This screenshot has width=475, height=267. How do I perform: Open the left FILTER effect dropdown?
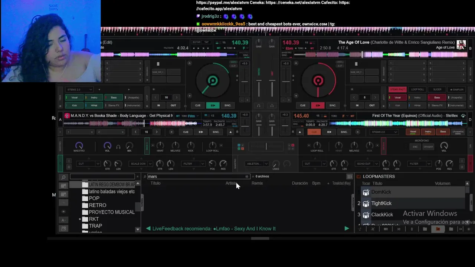(193, 164)
